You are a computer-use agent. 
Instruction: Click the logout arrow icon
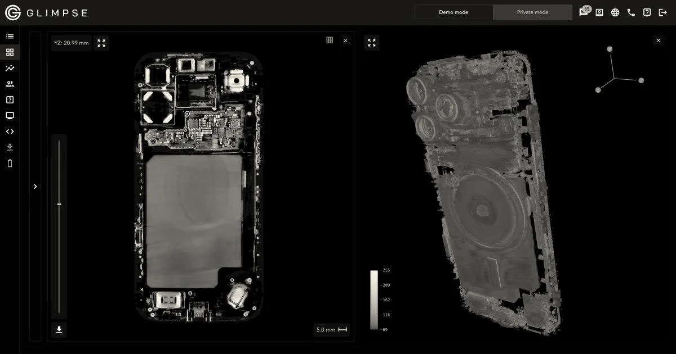click(662, 12)
